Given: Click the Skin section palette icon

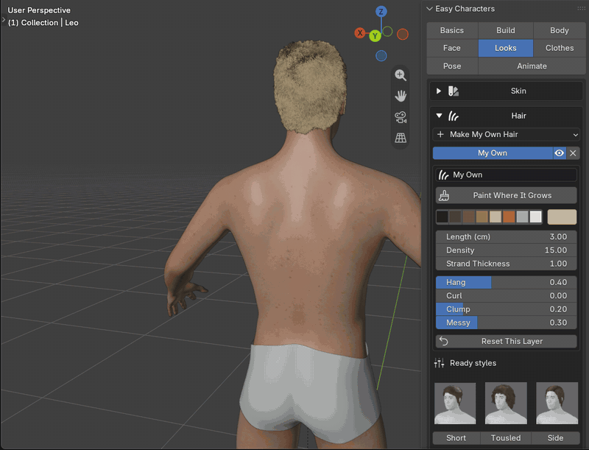Looking at the screenshot, I should pos(454,91).
